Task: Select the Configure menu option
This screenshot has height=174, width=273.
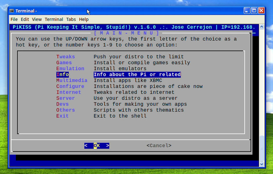Action: point(70,86)
